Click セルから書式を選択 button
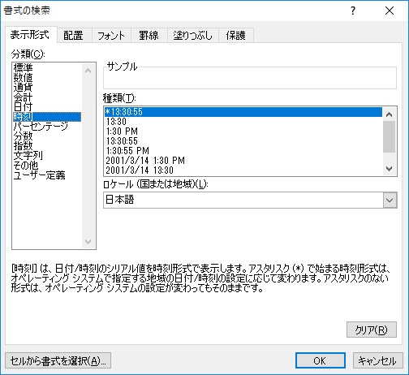The height and width of the screenshot is (375, 409). (x=58, y=360)
